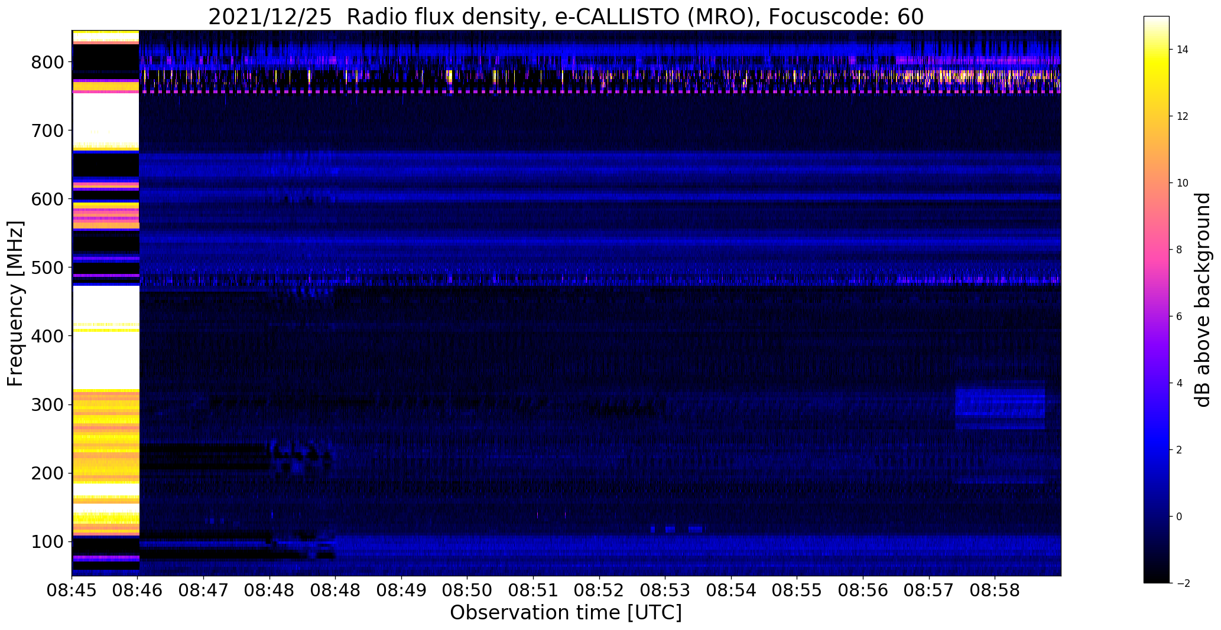
Task: Click the colorbar tick label 10
Action: (x=1183, y=183)
